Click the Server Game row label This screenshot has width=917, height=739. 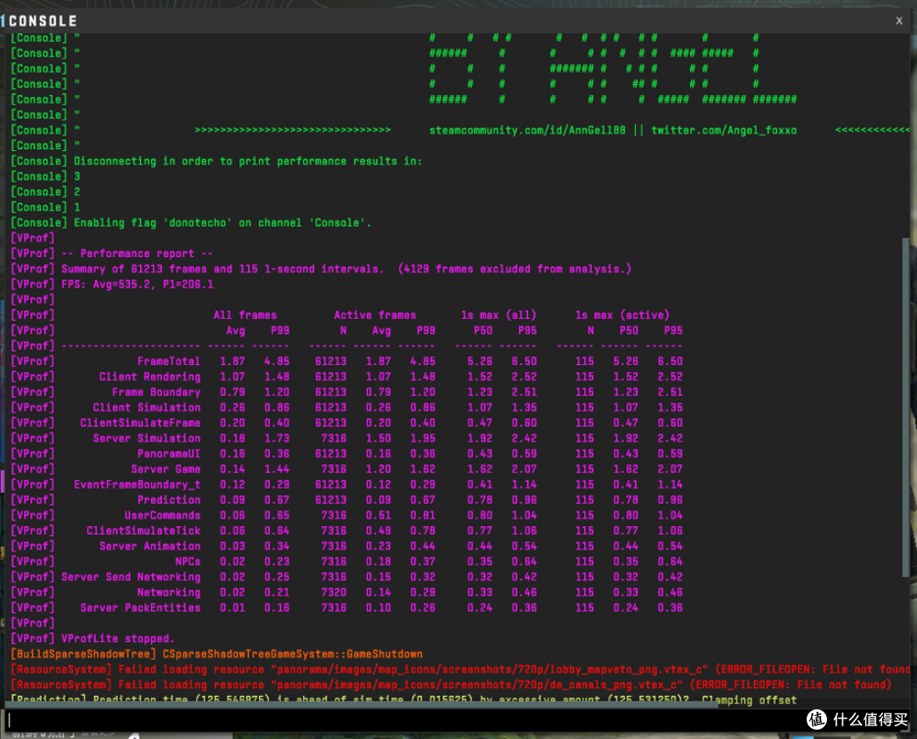tap(166, 469)
